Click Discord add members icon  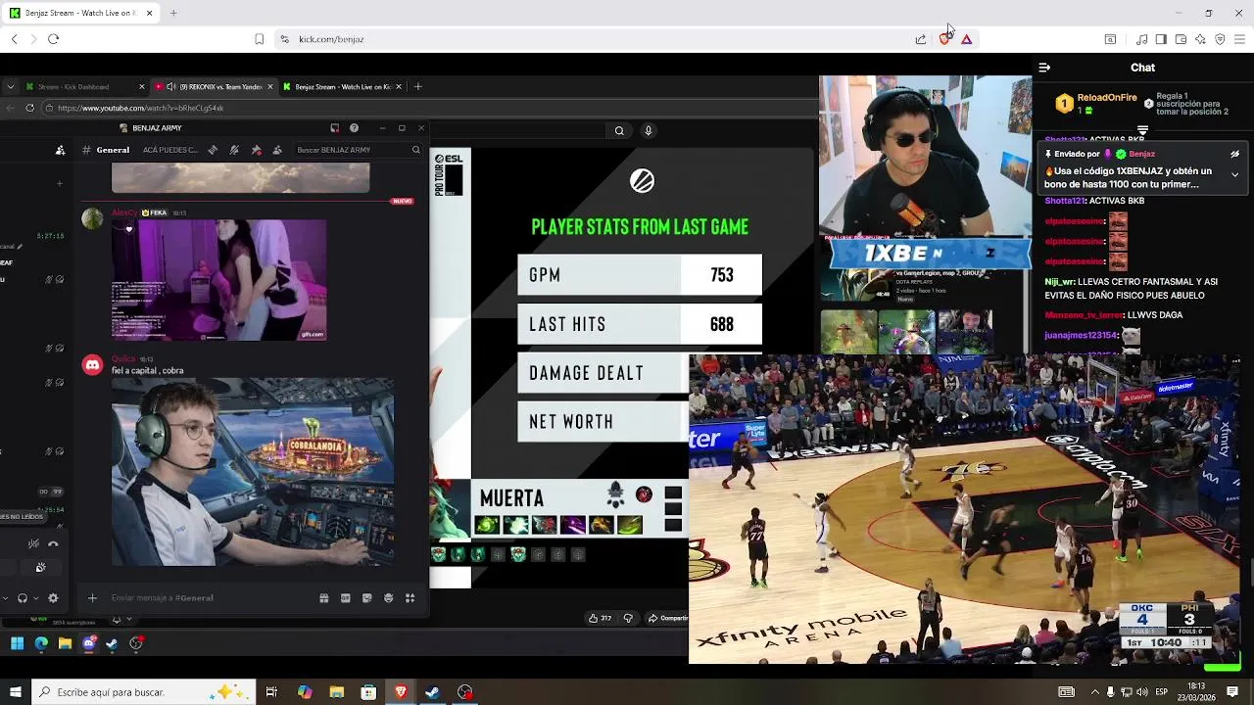click(60, 150)
